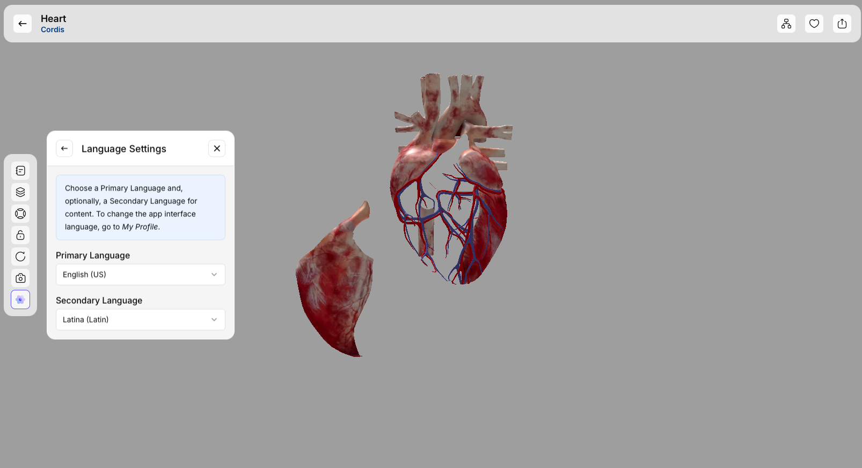Reset the model with circular arrow icon
This screenshot has height=468, width=862.
(20, 257)
